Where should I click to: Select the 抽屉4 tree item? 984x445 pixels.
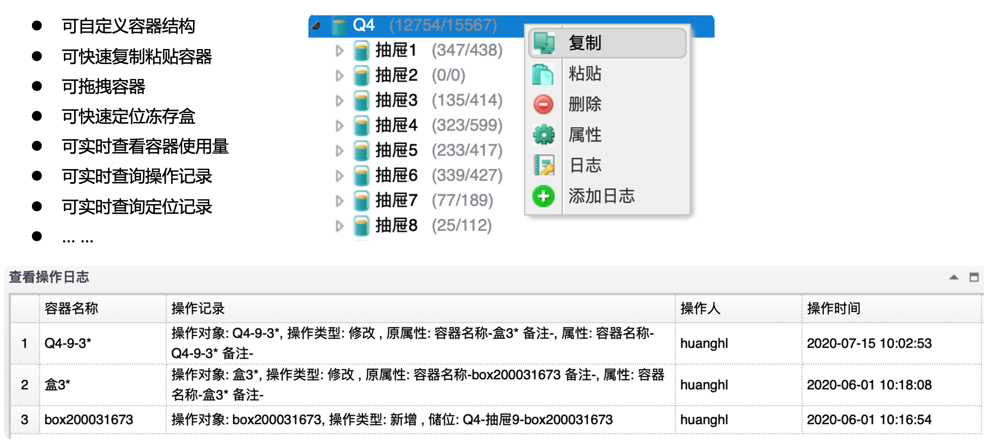(x=396, y=125)
